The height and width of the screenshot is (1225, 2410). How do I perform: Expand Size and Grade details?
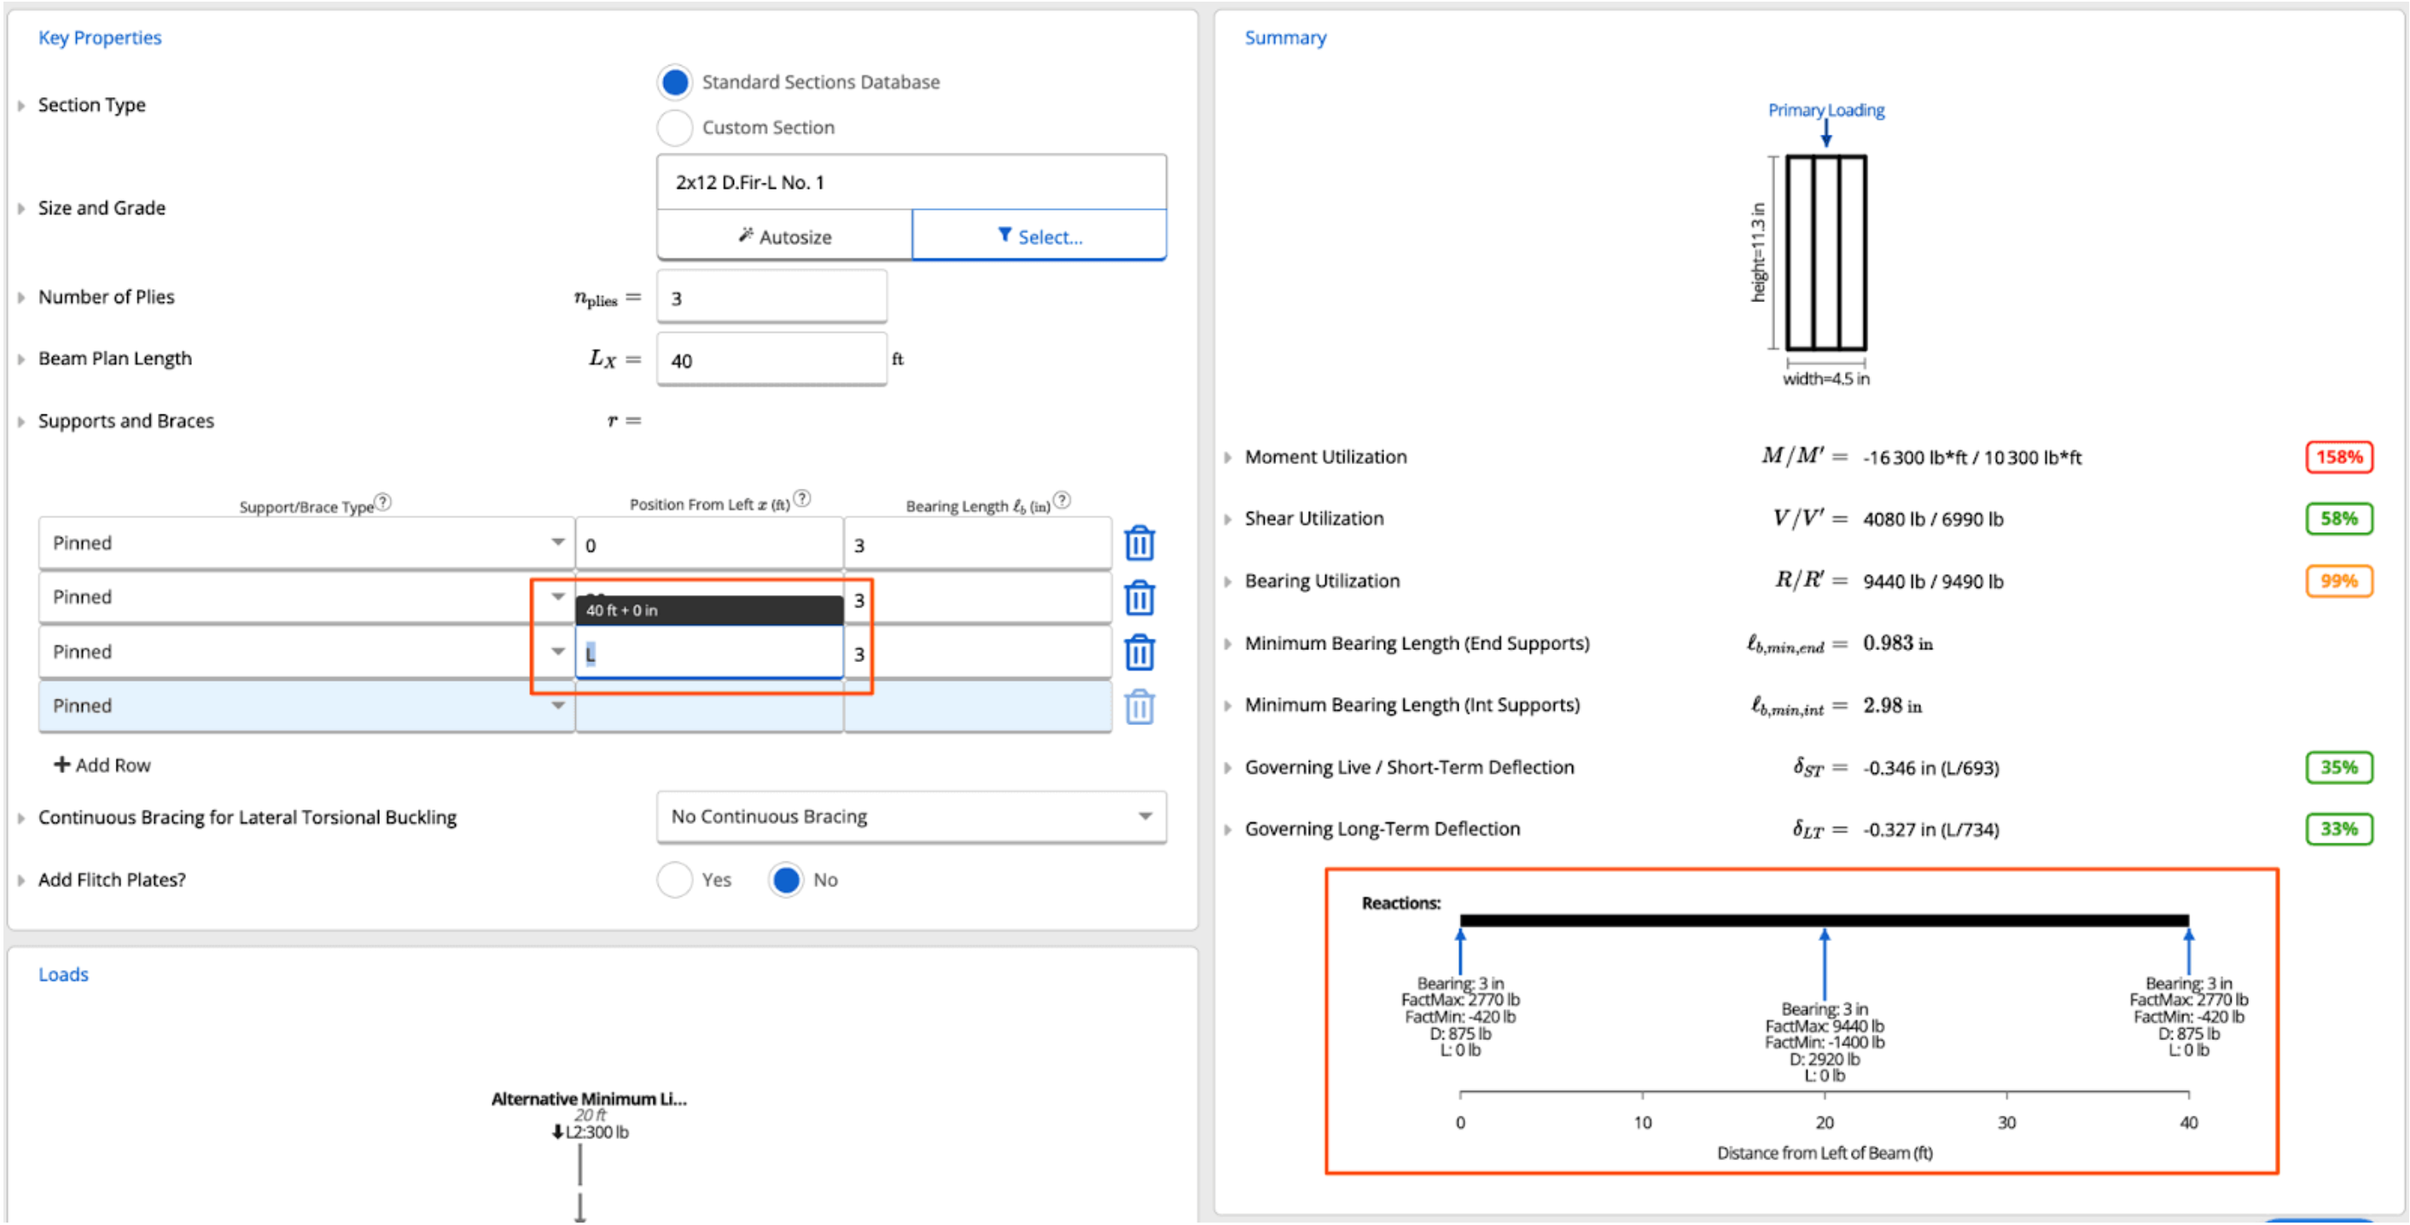[x=21, y=208]
